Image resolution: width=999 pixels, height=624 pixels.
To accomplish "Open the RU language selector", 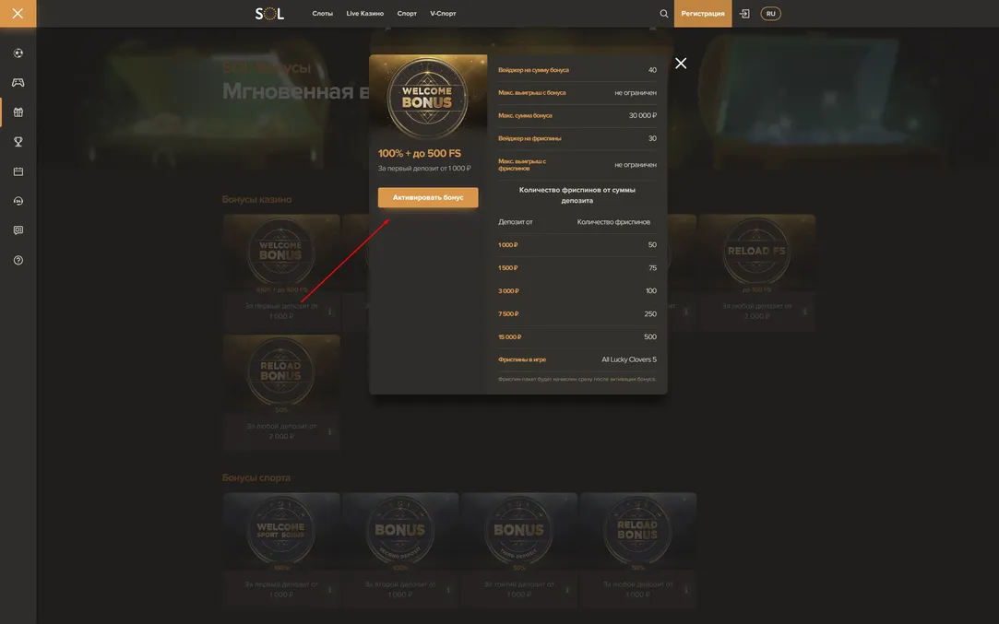I will [x=770, y=14].
